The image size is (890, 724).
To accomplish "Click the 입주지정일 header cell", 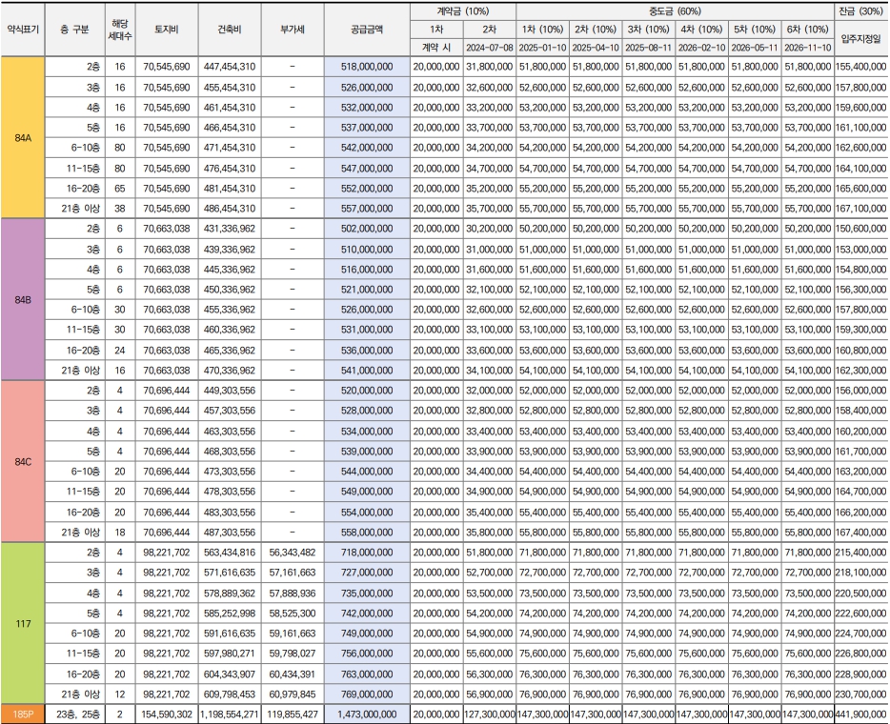I will point(861,39).
